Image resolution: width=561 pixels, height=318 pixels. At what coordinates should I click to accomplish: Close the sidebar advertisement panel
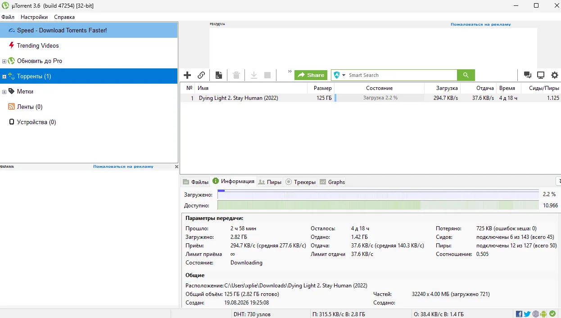[x=176, y=166]
